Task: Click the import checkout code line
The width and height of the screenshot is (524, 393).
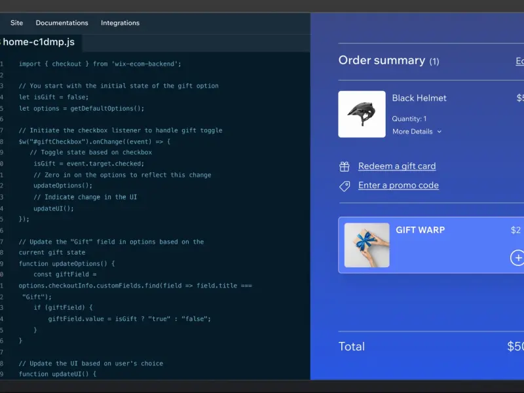Action: [x=100, y=64]
